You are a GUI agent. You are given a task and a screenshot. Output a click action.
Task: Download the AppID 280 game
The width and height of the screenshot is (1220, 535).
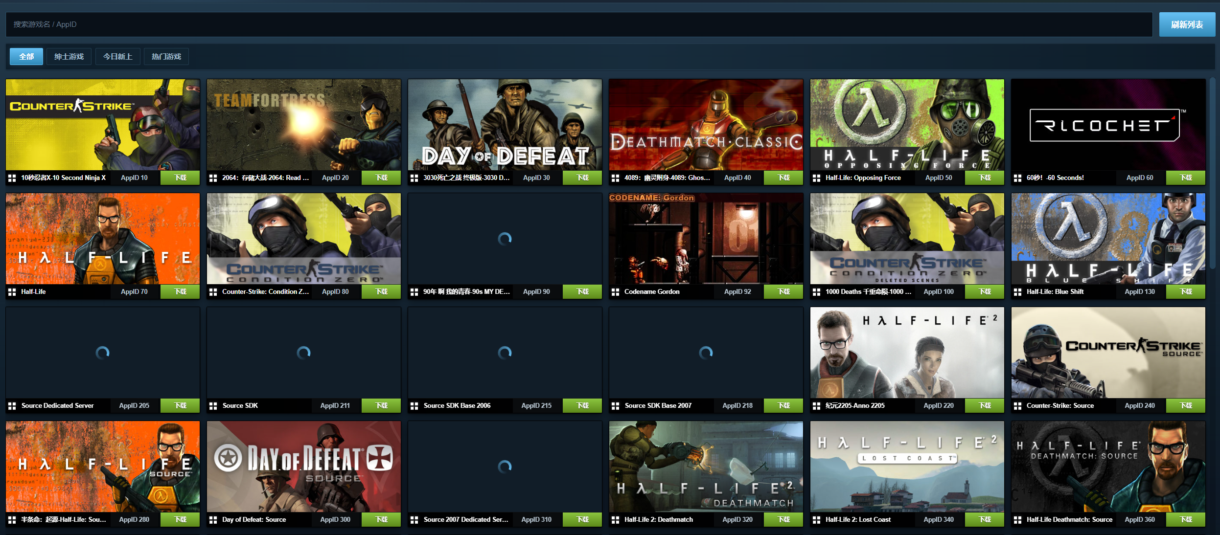click(181, 519)
